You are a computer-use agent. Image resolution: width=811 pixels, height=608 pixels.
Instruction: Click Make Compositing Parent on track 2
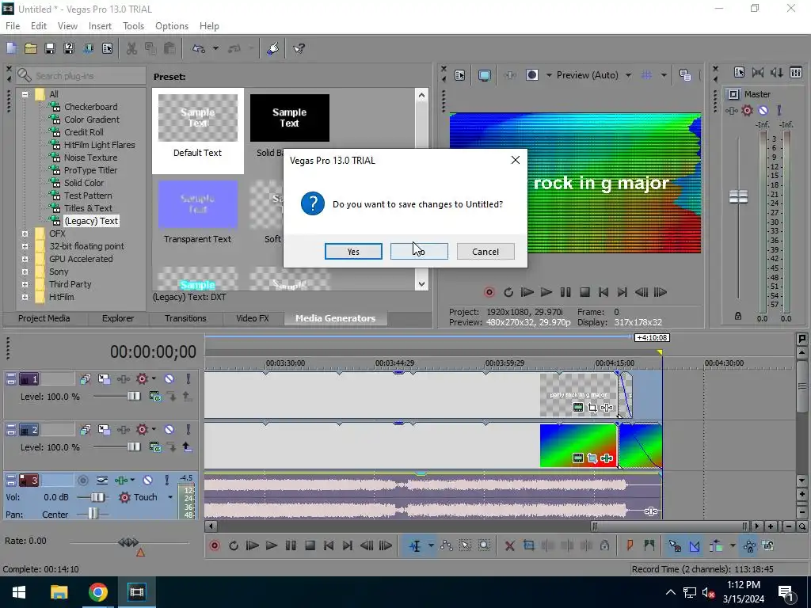187,447
